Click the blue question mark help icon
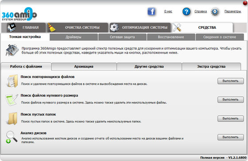 pos(186,12)
